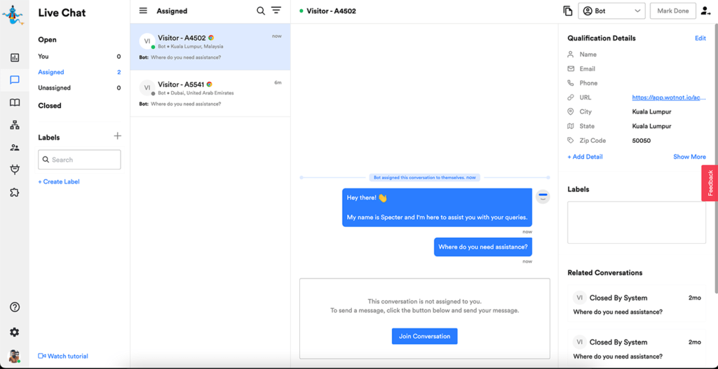The image size is (718, 369).
Task: Click the live chat bubble sidebar icon
Action: 15,80
